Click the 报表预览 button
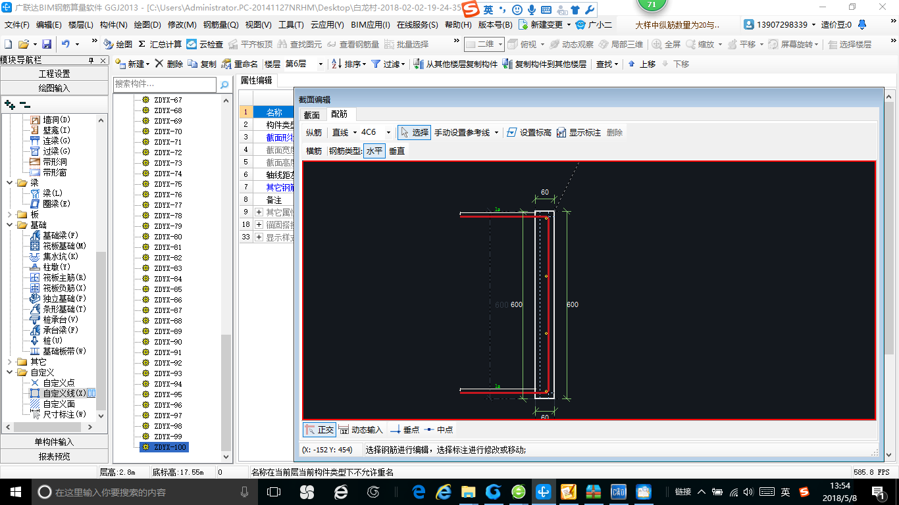The image size is (899, 505). (54, 456)
